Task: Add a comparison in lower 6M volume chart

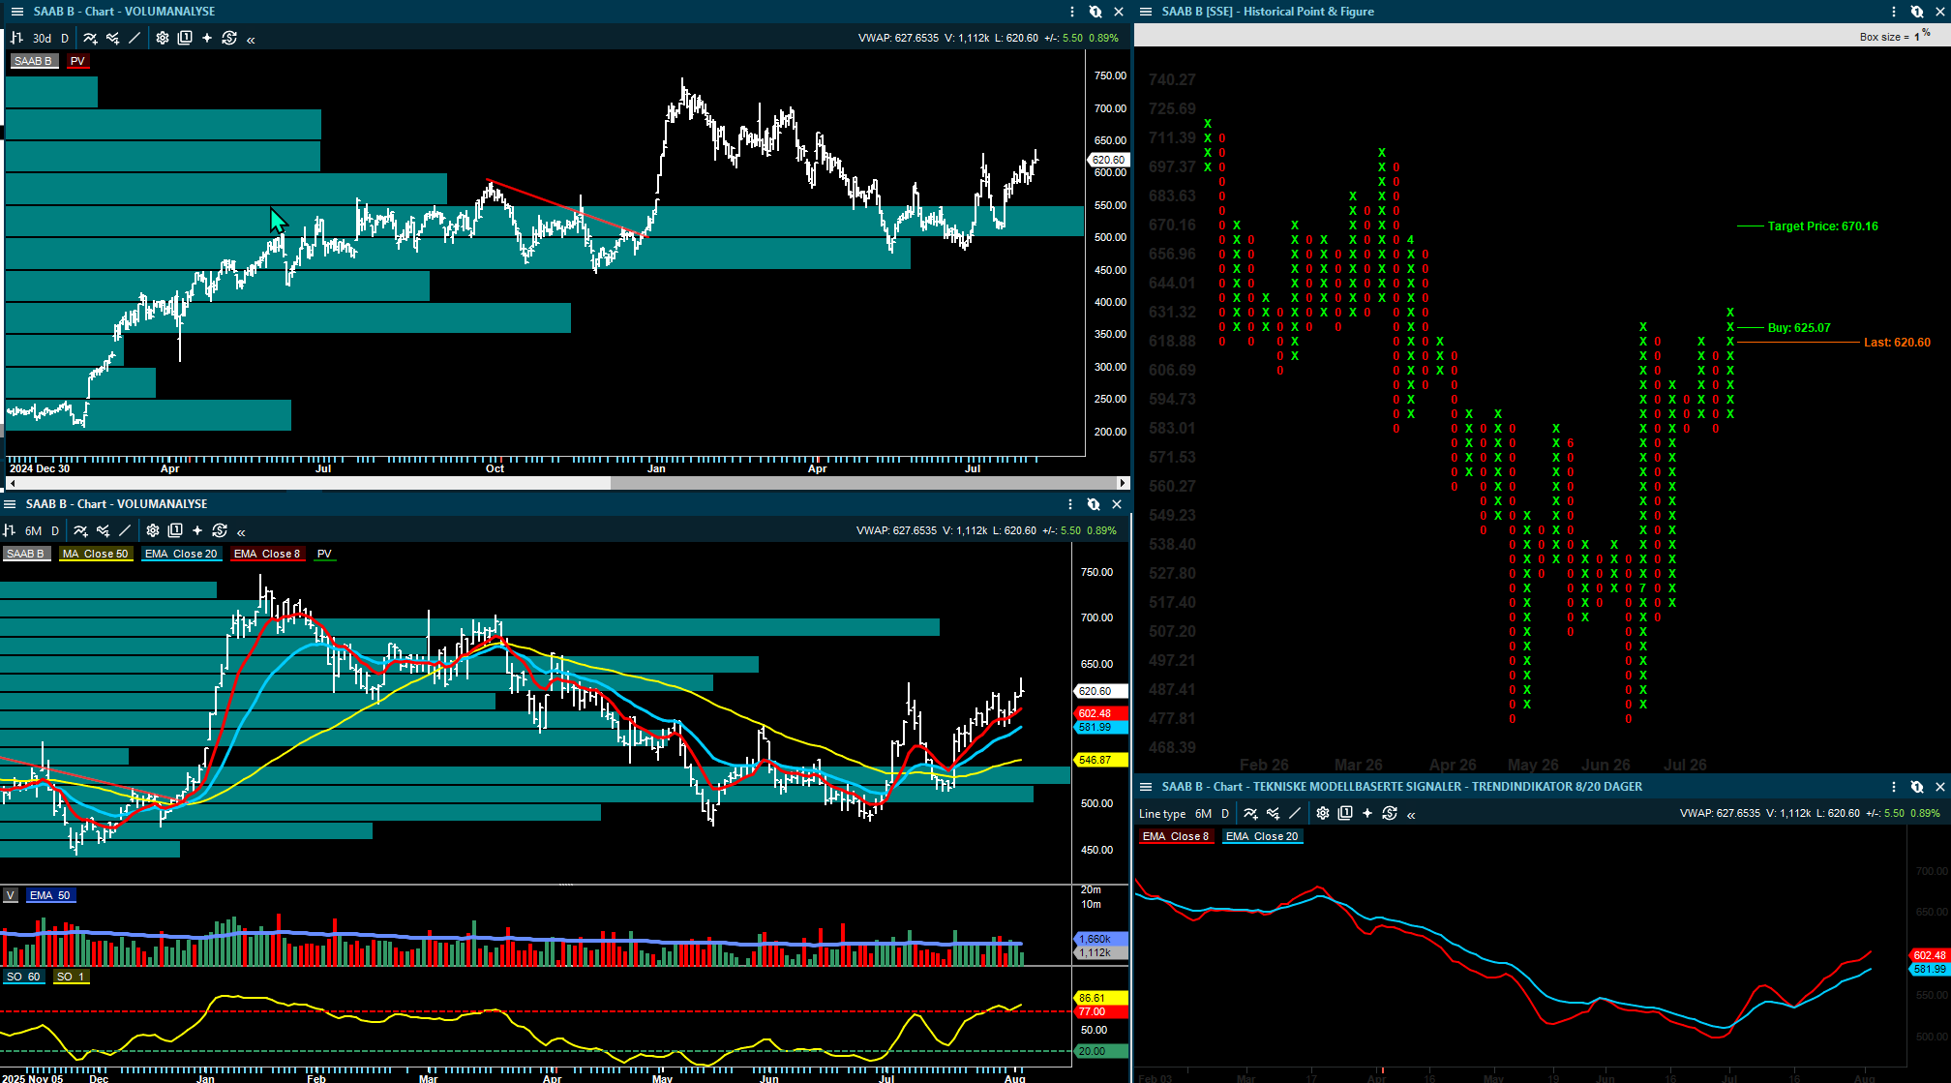Action: [x=103, y=530]
